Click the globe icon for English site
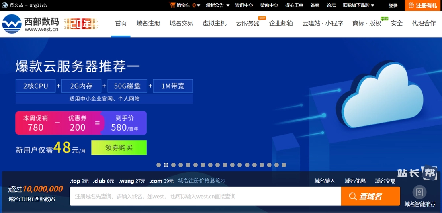The height and width of the screenshot is (213, 442). click(x=5, y=5)
